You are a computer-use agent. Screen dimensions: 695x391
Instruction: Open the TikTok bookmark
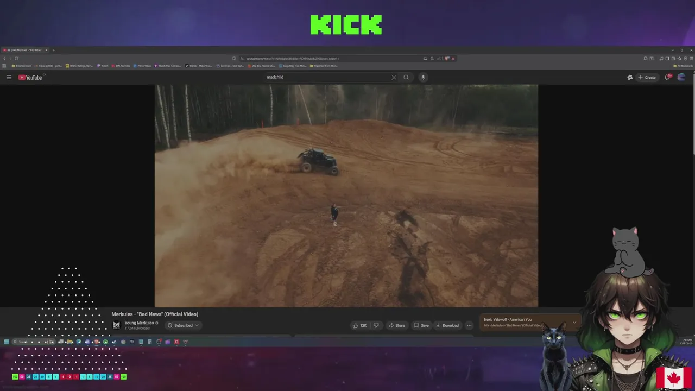tap(198, 66)
